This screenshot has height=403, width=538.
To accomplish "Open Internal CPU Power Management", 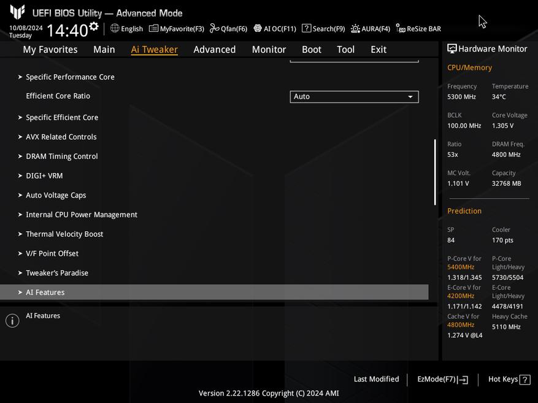I will (x=82, y=215).
